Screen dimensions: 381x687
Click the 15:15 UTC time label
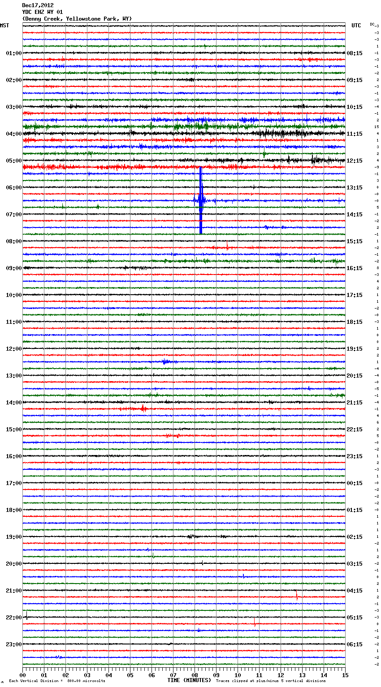(x=355, y=241)
